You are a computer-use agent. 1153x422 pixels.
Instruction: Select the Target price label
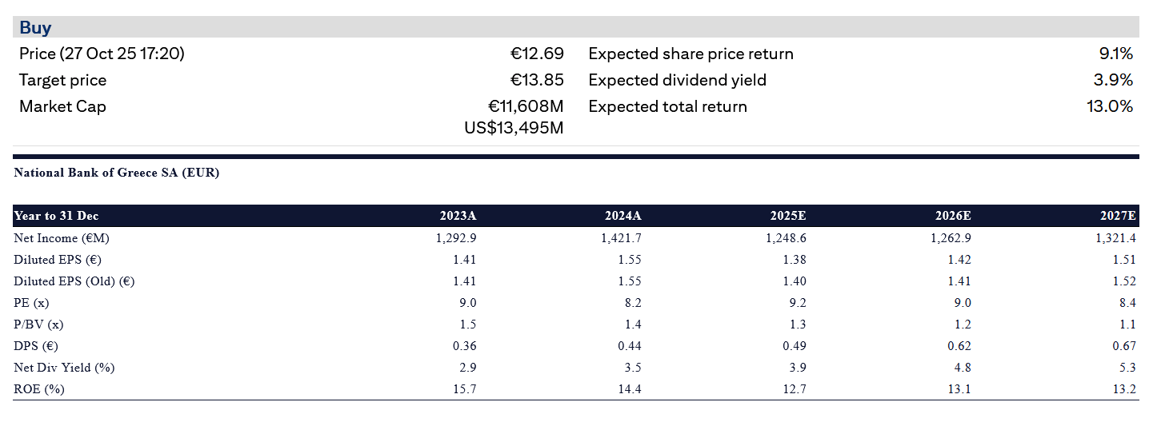[x=62, y=81]
